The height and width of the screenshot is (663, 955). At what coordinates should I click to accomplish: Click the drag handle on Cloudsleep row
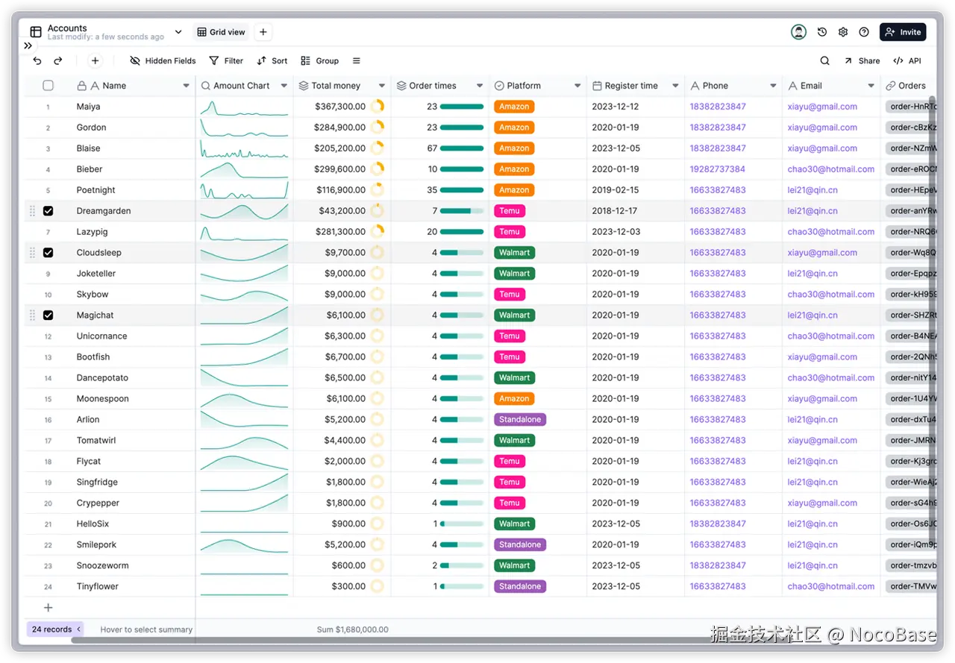pyautogui.click(x=32, y=253)
